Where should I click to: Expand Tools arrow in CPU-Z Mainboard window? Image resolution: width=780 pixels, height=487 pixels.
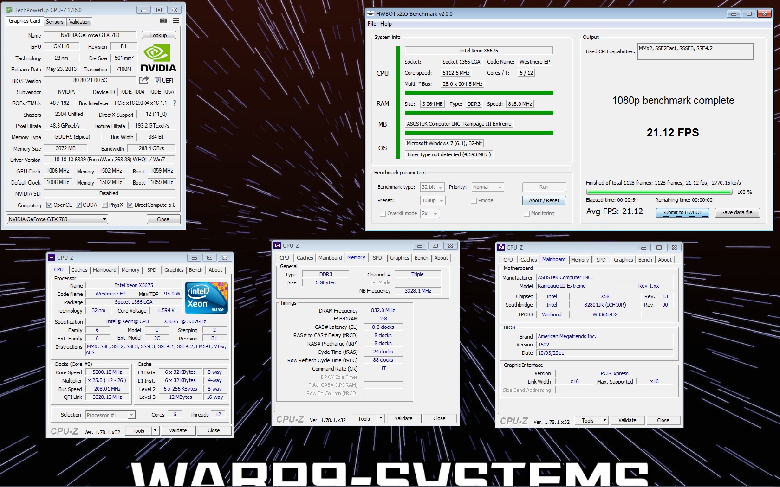click(x=605, y=421)
